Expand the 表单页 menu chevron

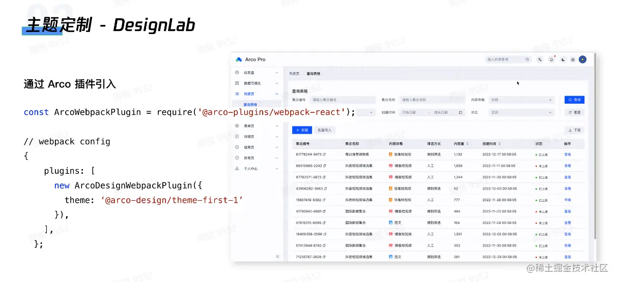click(277, 126)
